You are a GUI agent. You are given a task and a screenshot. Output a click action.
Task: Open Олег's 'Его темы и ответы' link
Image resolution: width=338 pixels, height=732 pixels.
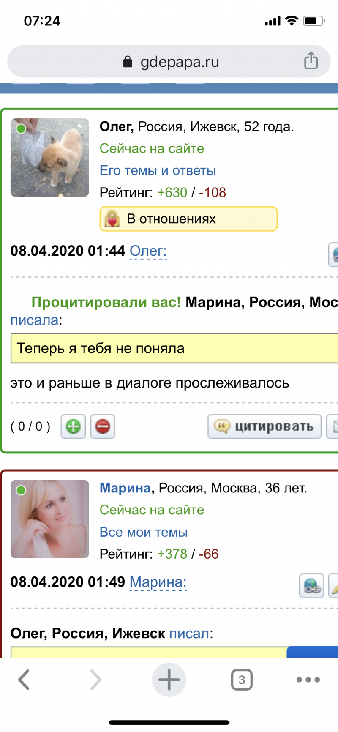click(x=158, y=170)
